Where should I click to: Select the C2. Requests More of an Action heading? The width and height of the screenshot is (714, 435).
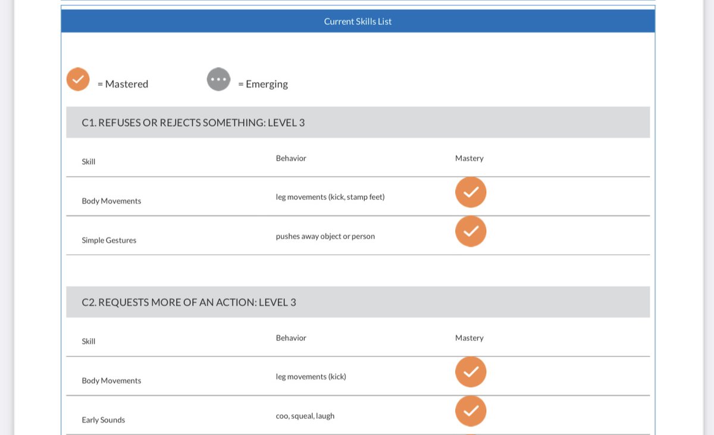[358, 302]
